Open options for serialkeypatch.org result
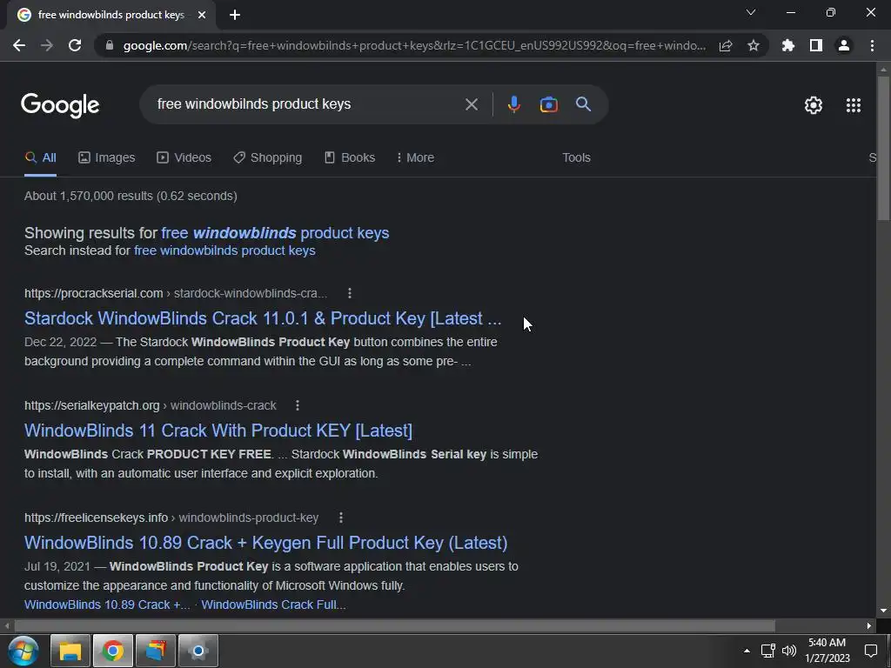Viewport: 891px width, 668px height. pyautogui.click(x=298, y=405)
